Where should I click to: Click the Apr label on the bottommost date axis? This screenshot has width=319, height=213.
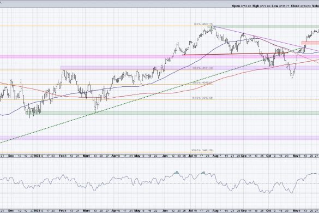point(114,211)
